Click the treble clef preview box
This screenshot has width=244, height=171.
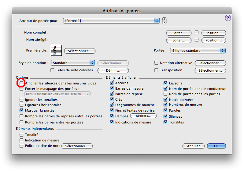(56, 51)
